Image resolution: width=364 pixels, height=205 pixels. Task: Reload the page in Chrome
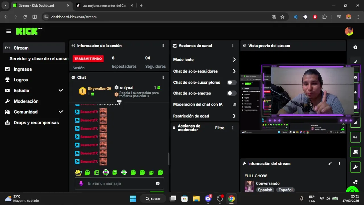[x=25, y=17]
